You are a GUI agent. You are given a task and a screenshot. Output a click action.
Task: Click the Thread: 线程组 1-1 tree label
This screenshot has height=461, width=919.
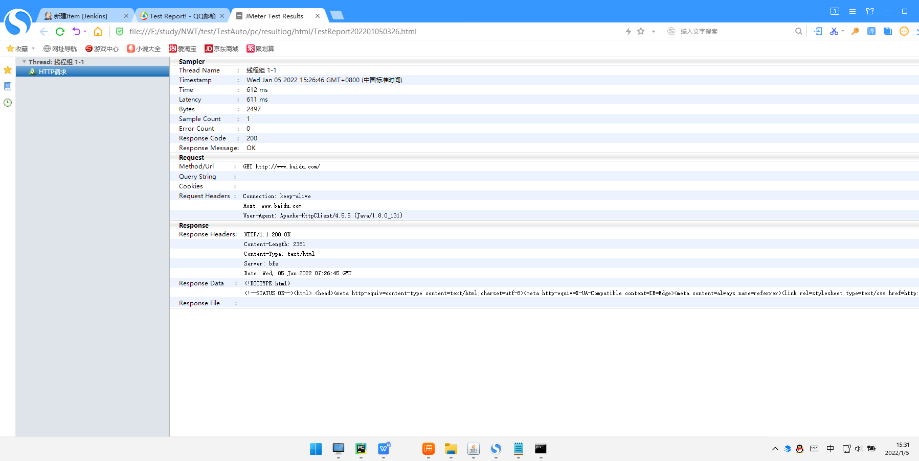click(56, 62)
